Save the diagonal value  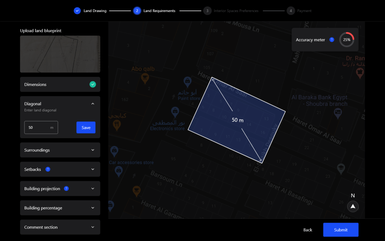click(86, 128)
